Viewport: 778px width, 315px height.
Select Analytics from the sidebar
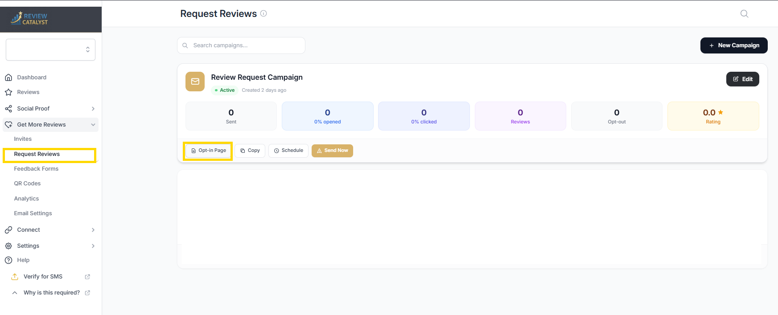click(26, 199)
